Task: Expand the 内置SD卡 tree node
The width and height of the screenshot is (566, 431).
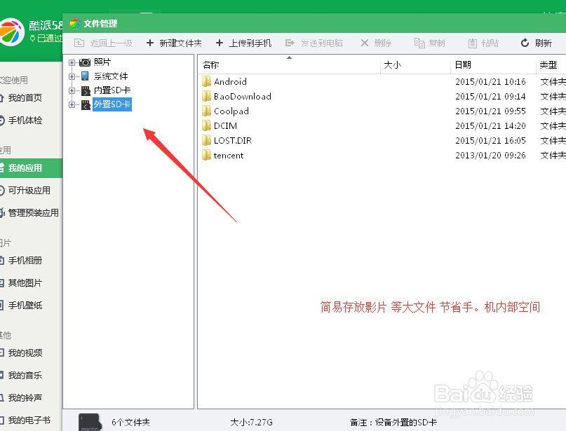Action: point(72,90)
